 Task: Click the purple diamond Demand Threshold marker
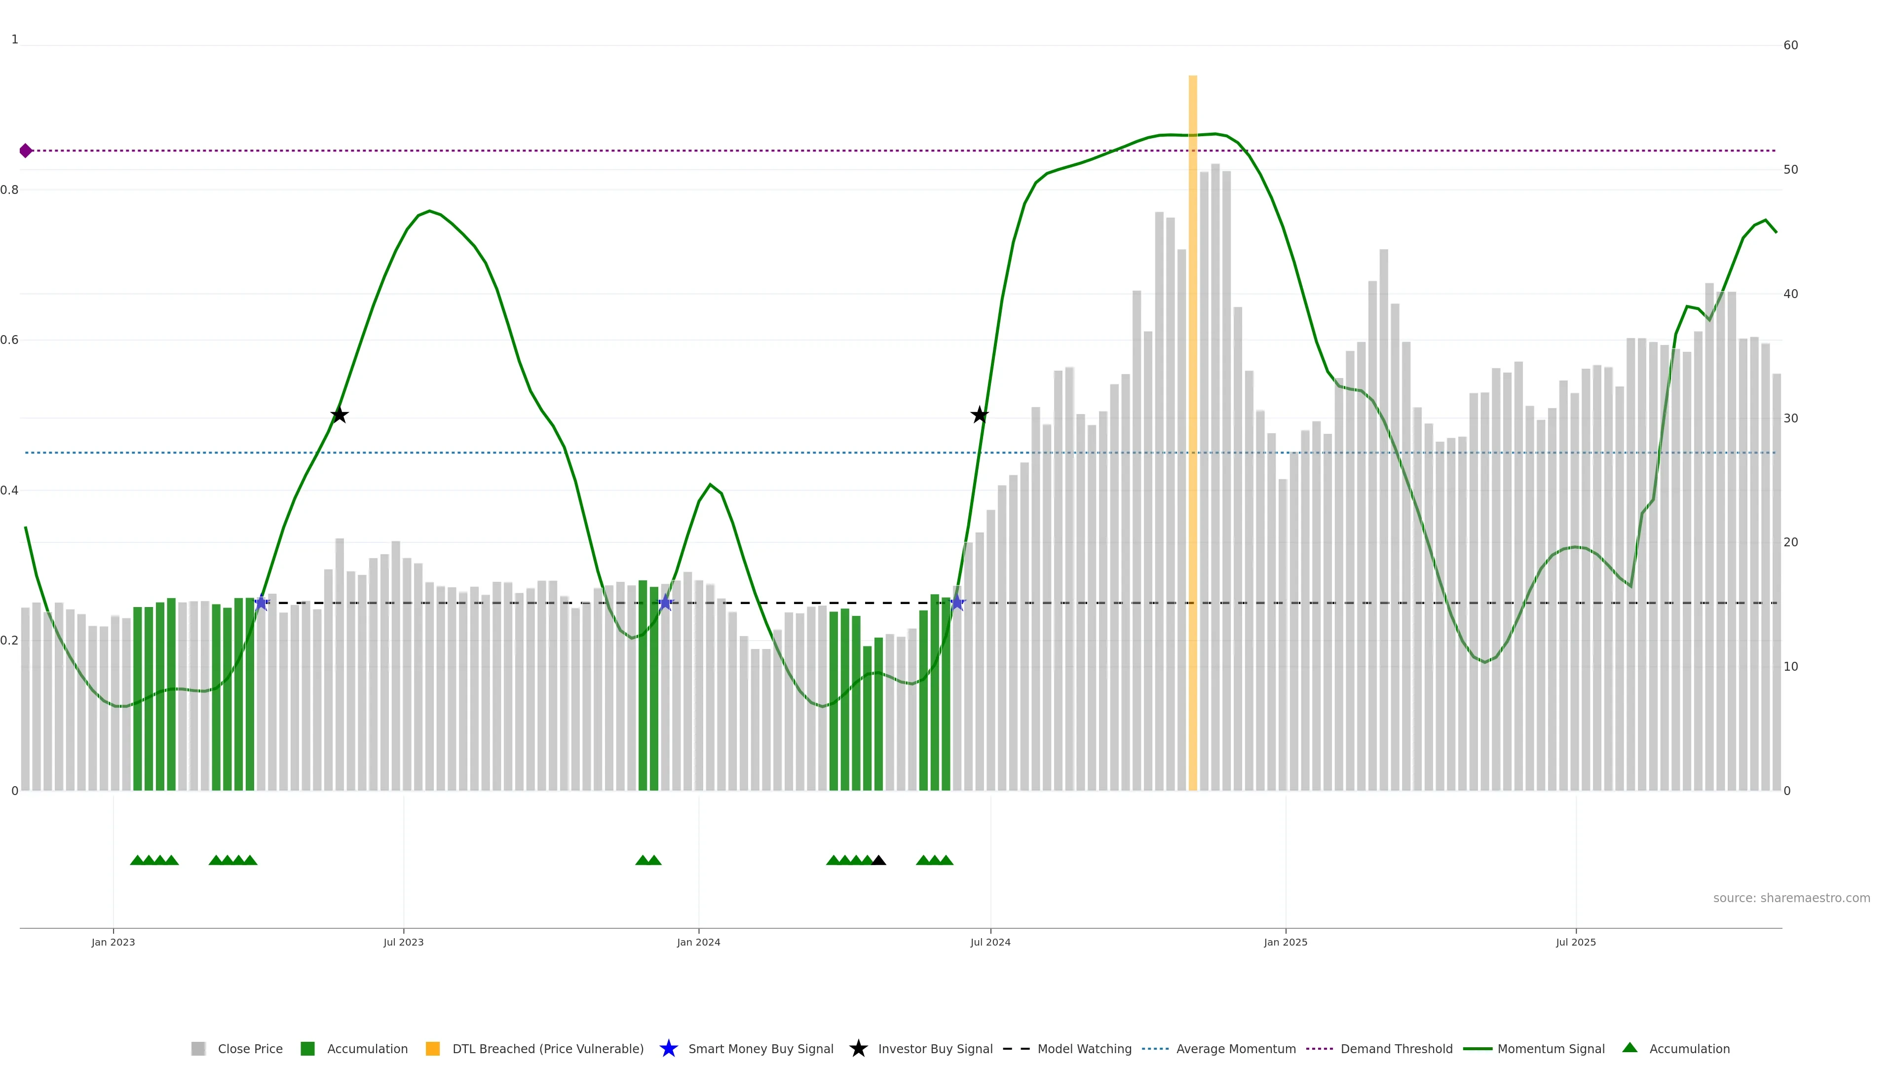(26, 151)
